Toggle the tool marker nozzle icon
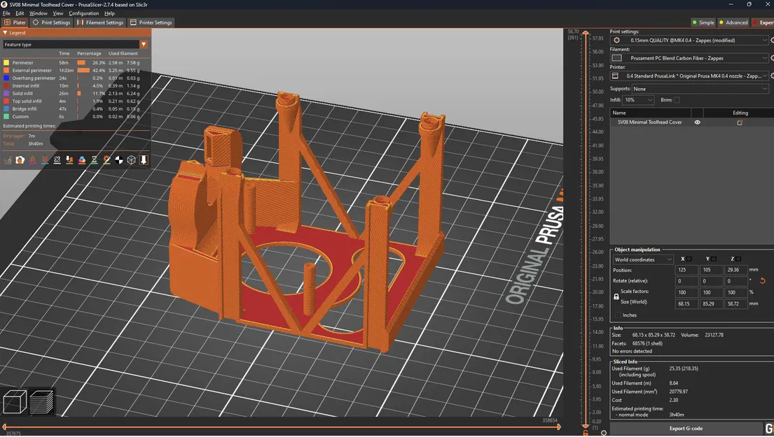The image size is (774, 437). click(144, 159)
